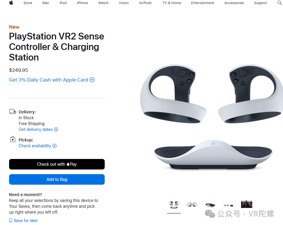Click the Save for later link
The image size is (283, 225).
26,221
